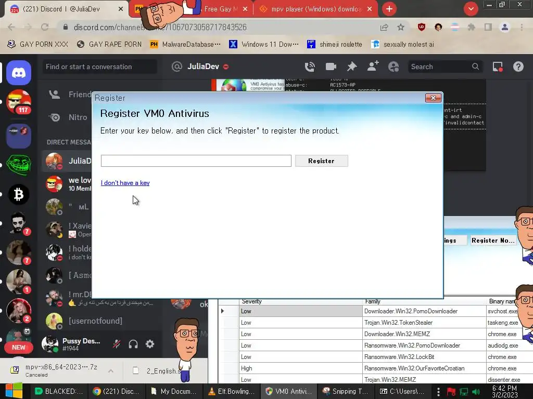This screenshot has height=399, width=533.
Task: Open the Windows Start button
Action: pyautogui.click(x=14, y=391)
